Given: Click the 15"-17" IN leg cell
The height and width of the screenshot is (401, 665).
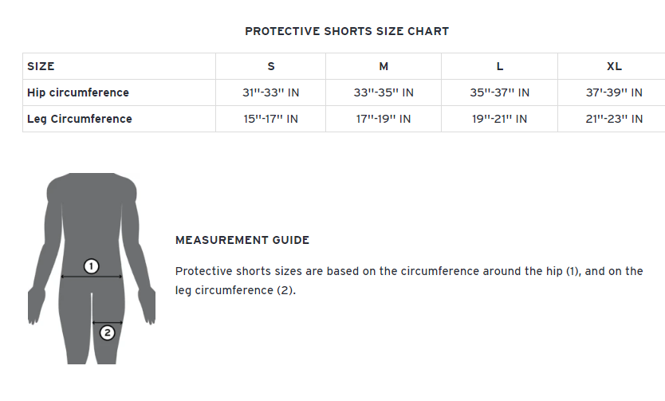Looking at the screenshot, I should 270,119.
